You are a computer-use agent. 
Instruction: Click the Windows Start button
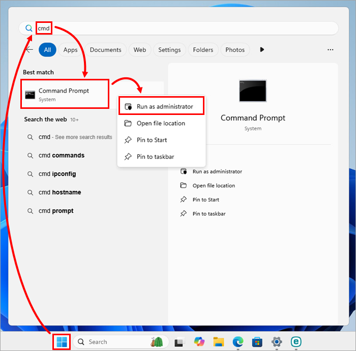[62, 342]
